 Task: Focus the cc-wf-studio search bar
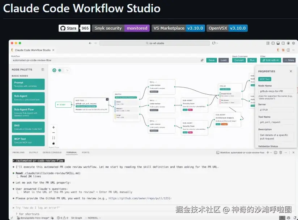(154, 43)
